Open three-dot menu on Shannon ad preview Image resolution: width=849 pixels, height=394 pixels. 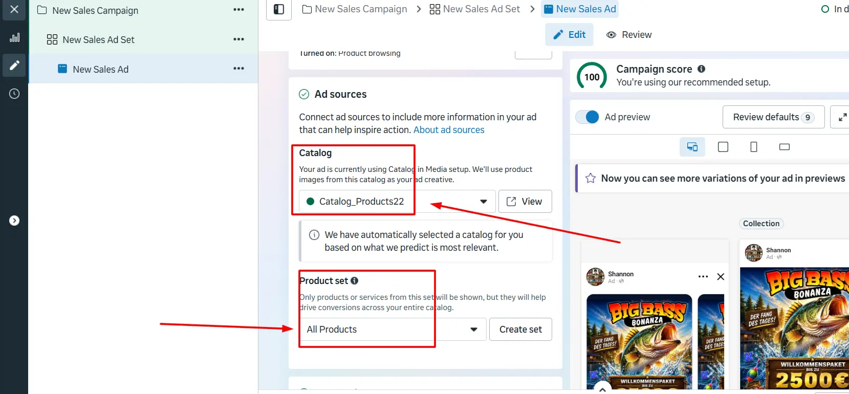(x=703, y=277)
